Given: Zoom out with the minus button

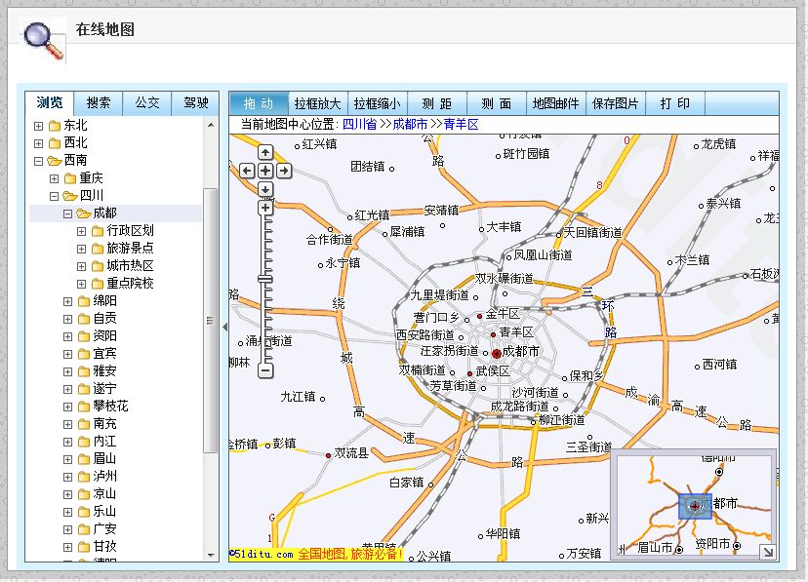Looking at the screenshot, I should click(x=265, y=370).
